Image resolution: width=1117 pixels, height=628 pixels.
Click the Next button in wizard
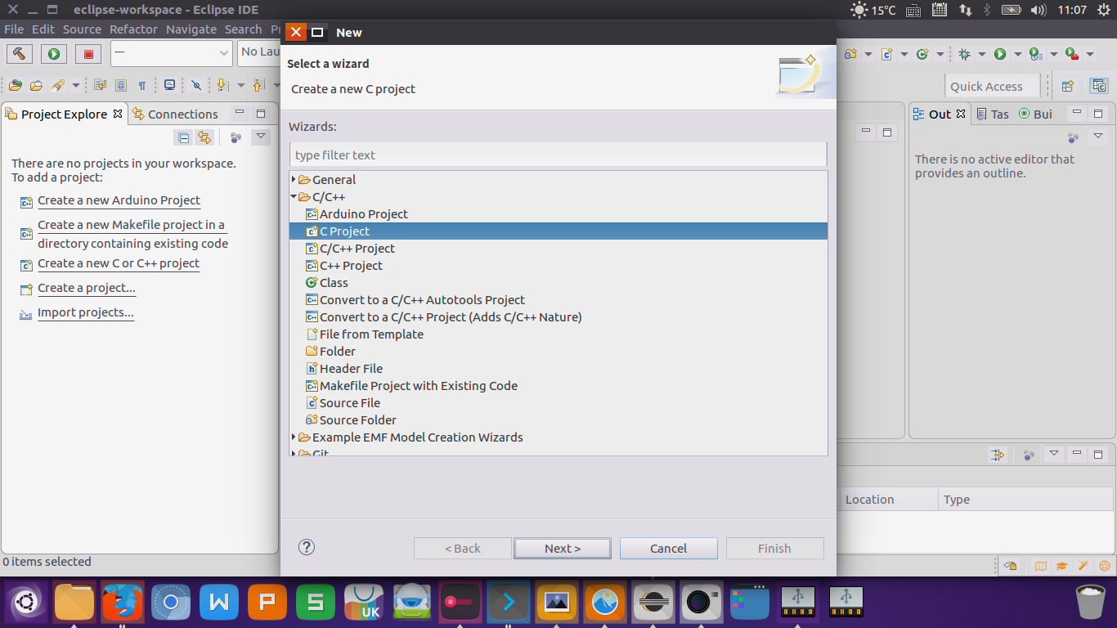tap(563, 548)
